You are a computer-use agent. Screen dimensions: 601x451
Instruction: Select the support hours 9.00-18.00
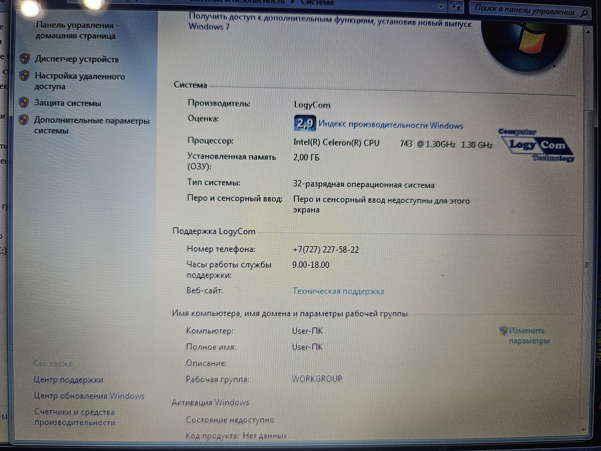311,265
